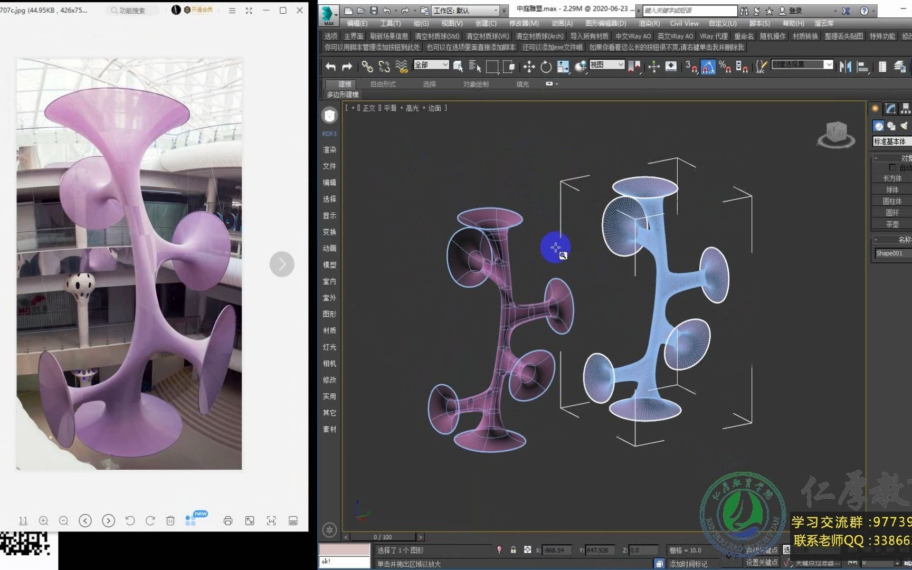Activate the Select and Rotate tool
The width and height of the screenshot is (912, 570).
[x=546, y=66]
